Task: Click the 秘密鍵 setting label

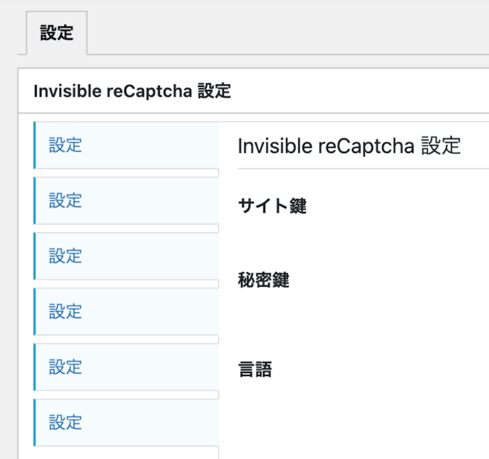Action: point(263,280)
